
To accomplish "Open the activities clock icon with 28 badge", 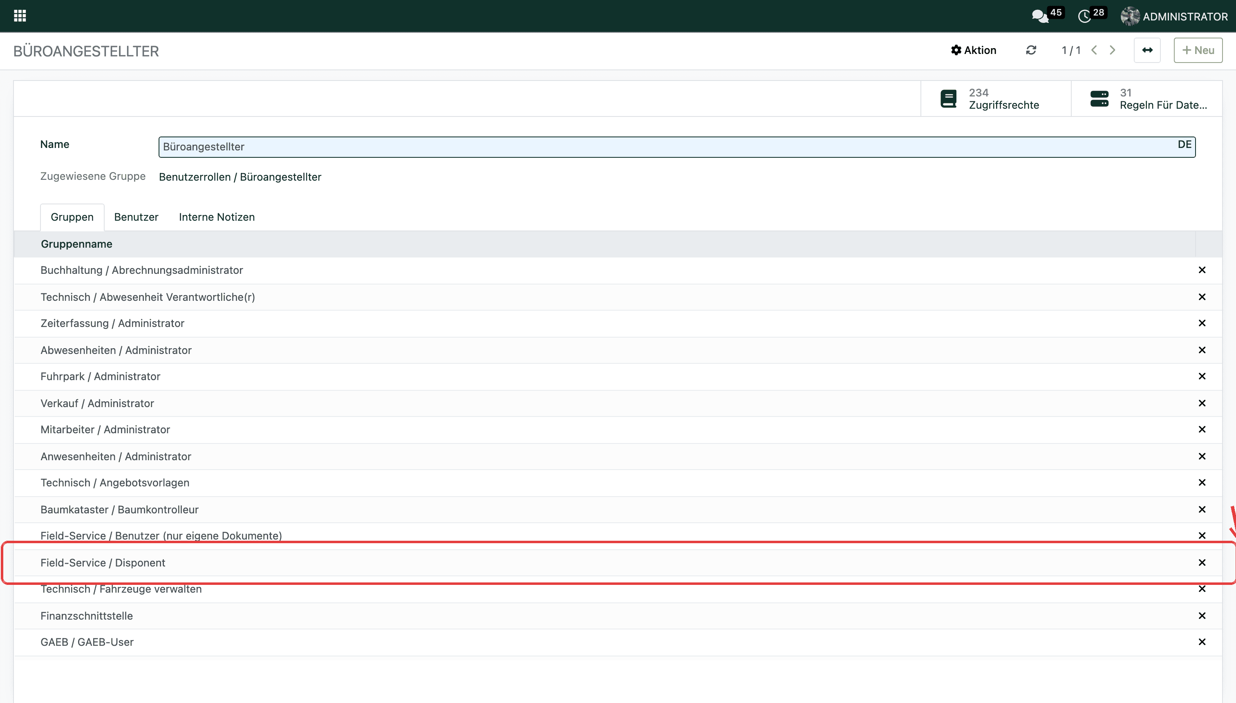I will coord(1091,15).
